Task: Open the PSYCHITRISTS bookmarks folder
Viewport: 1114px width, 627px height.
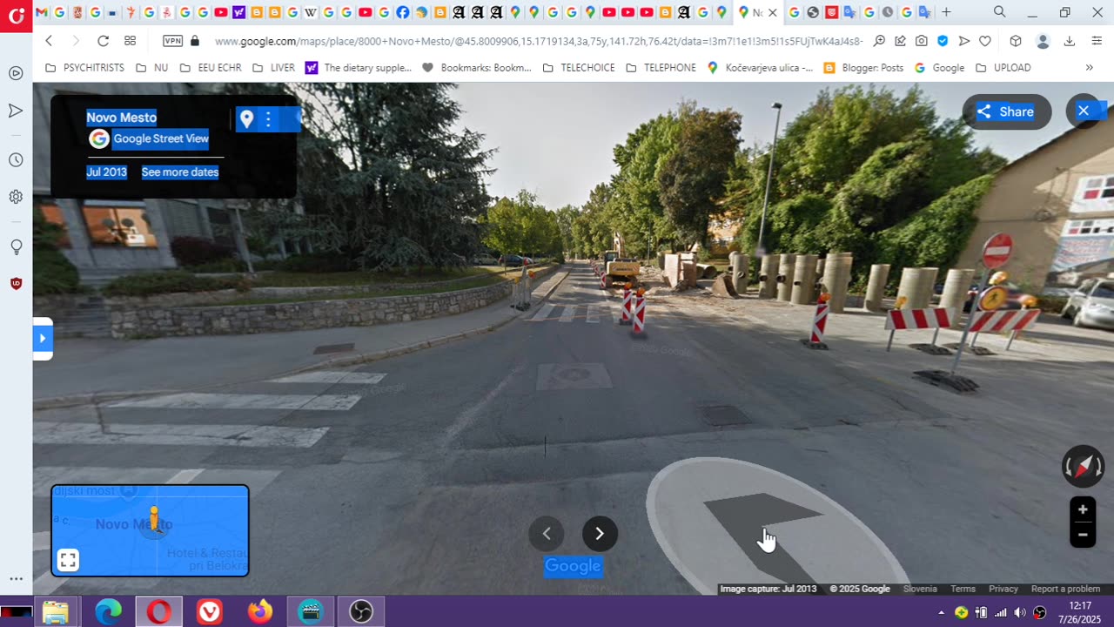Action: (x=84, y=67)
